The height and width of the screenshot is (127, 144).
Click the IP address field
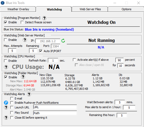point(48,41)
